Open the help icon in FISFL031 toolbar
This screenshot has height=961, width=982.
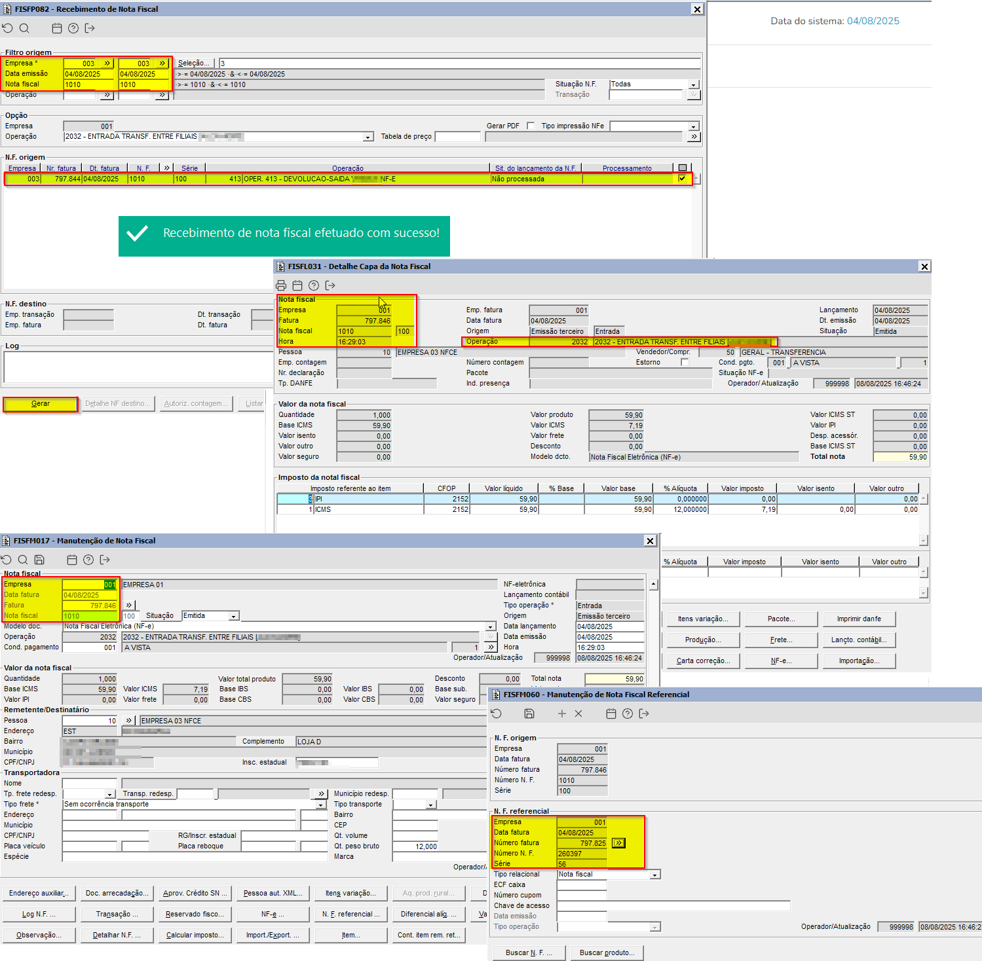[x=314, y=285]
